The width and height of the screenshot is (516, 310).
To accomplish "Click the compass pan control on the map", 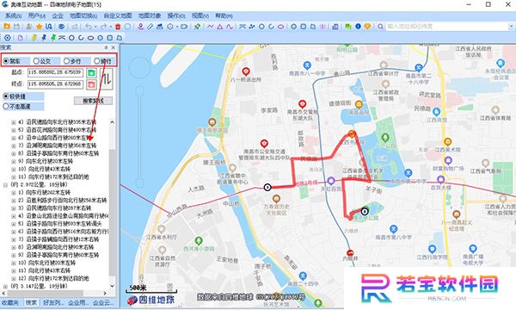I will click(x=139, y=67).
